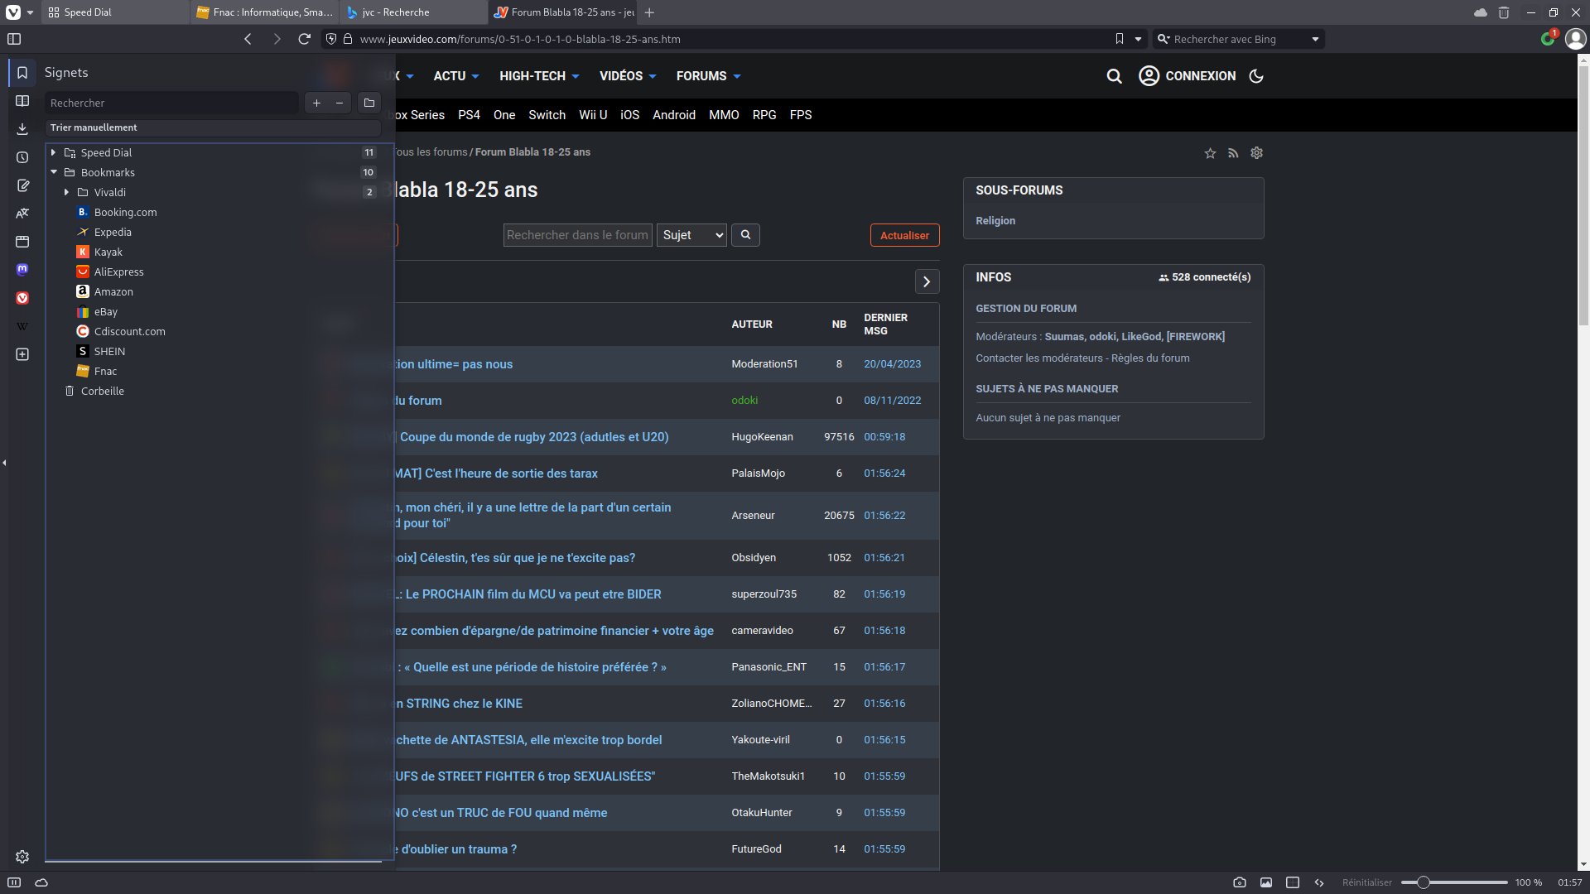Toggle dark mode moon icon
Viewport: 1590px width, 894px height.
pyautogui.click(x=1256, y=76)
